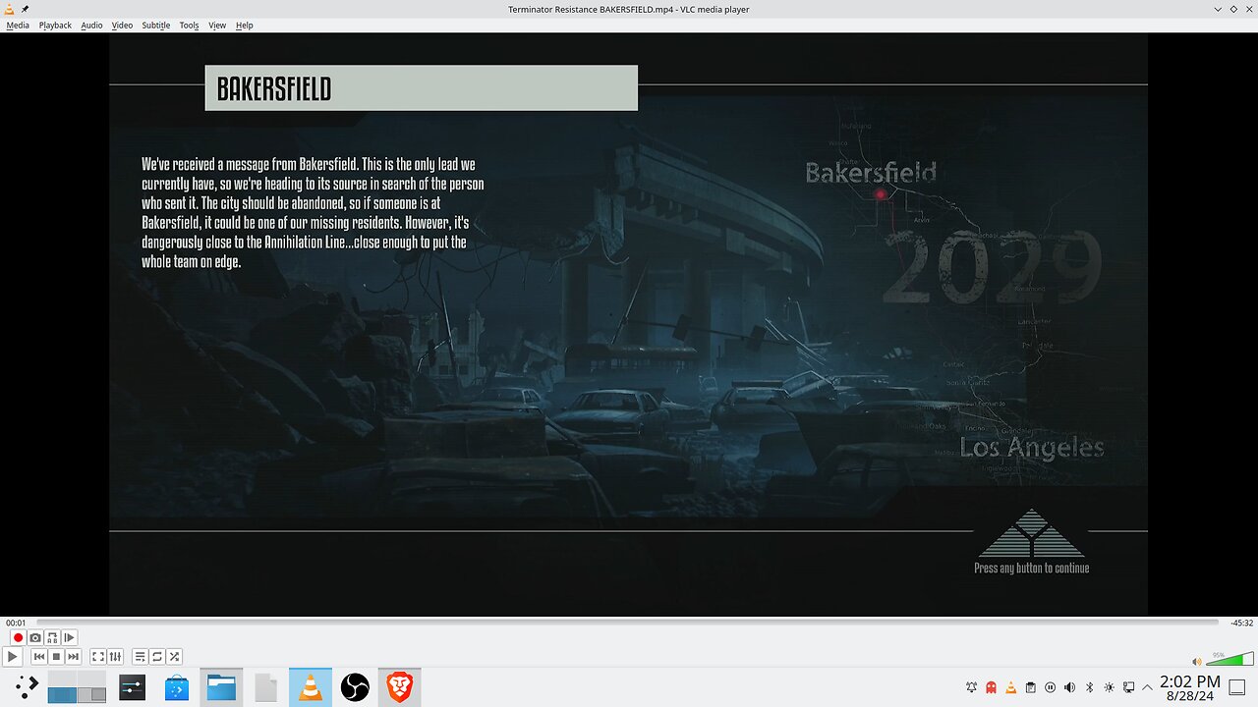Start recording with the red record button

pyautogui.click(x=18, y=638)
